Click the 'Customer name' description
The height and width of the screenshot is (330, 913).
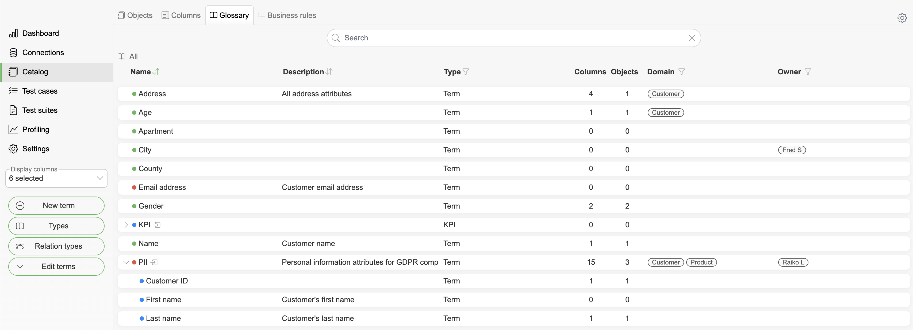[x=308, y=244]
